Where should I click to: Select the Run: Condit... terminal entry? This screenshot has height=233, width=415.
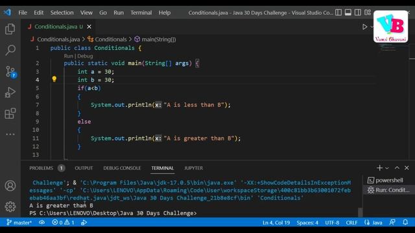pyautogui.click(x=388, y=190)
